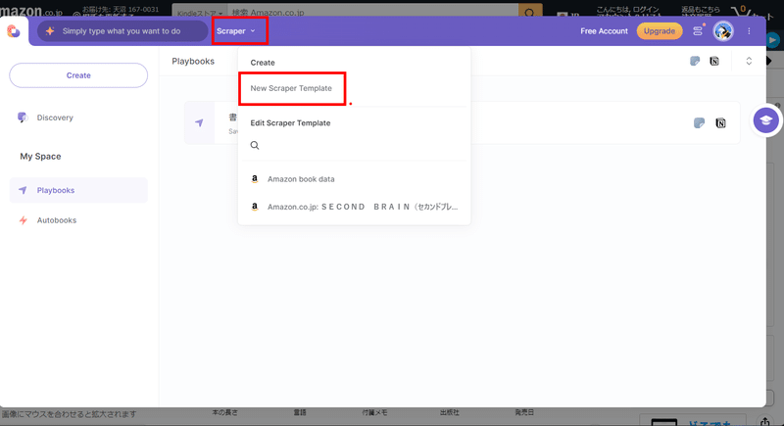Click the Bardeen logo icon
This screenshot has height=426, width=784.
pos(13,31)
